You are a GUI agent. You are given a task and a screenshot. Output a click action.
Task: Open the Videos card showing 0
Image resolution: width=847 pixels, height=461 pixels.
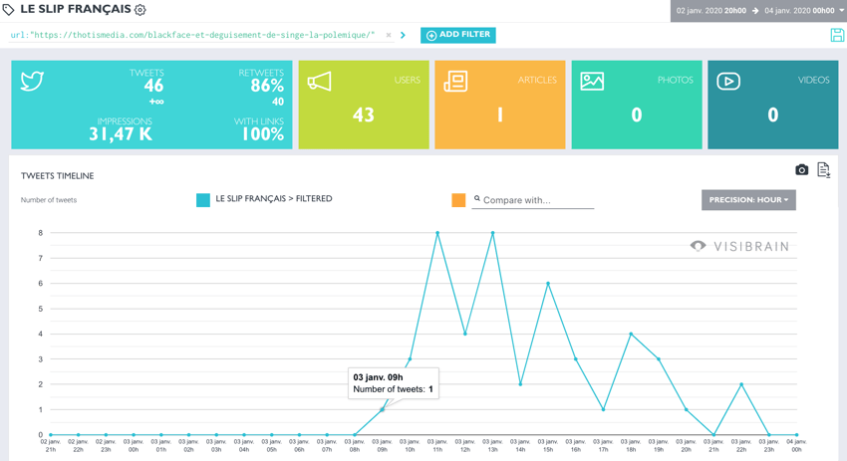pyautogui.click(x=773, y=105)
